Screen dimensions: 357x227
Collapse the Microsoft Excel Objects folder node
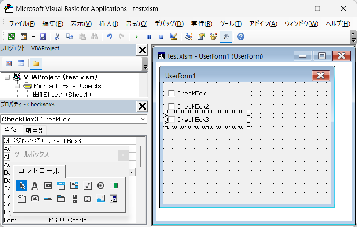point(17,86)
